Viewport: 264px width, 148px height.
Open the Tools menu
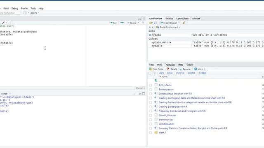point(33,8)
